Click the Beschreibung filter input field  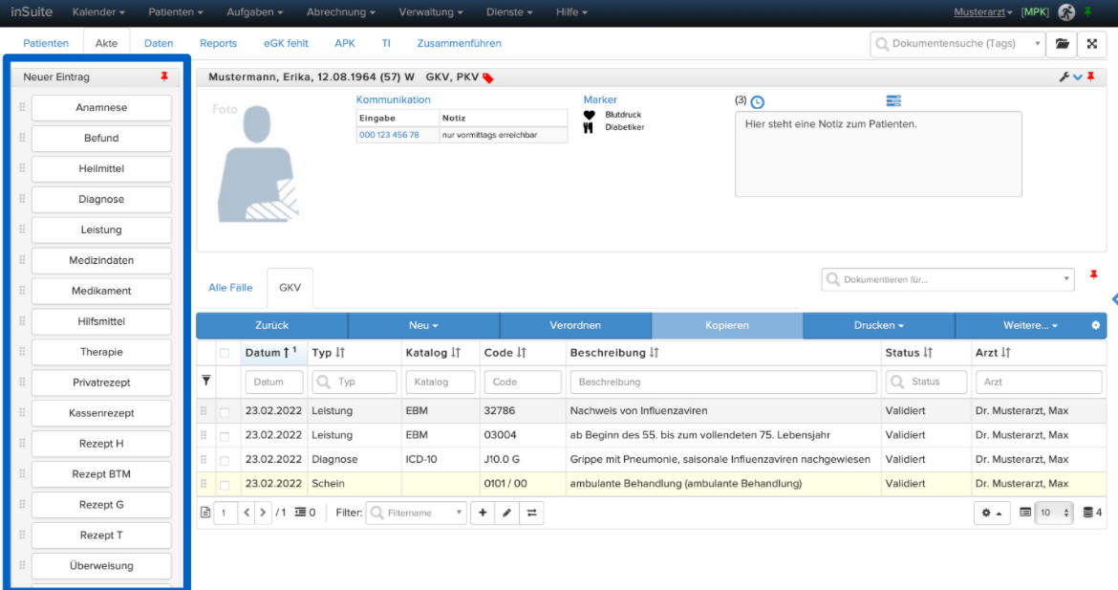723,382
